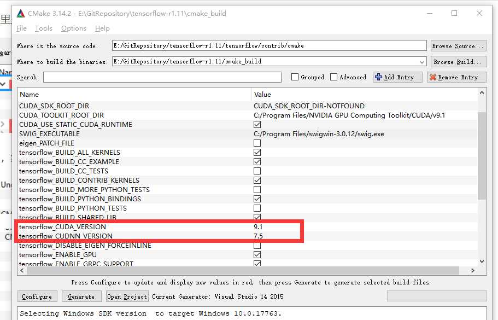Screen dimensions: 498x320
Task: Click the vertical scrollbar thumb of entries list
Action: [x=482, y=156]
